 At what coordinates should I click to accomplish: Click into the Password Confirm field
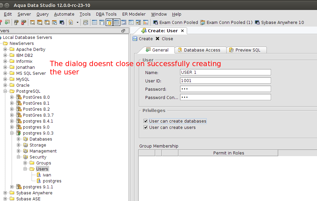(225, 97)
